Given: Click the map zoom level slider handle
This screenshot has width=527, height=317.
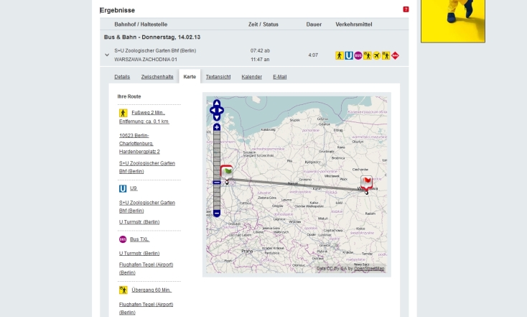Looking at the screenshot, I should [x=217, y=182].
